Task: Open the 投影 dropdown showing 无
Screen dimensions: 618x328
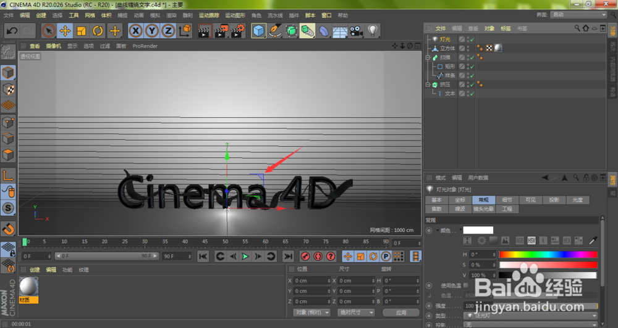Action: [x=530, y=325]
